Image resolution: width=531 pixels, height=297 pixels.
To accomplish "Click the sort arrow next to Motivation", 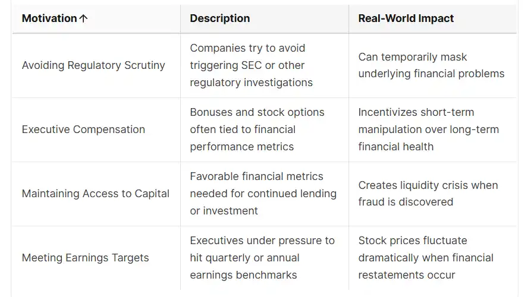I will point(83,18).
